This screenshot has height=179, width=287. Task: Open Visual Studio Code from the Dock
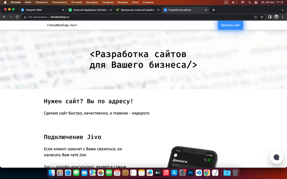[199, 173]
